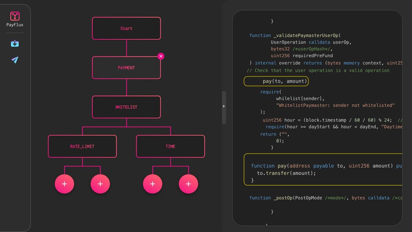Click the paper plane deploy icon
The height and width of the screenshot is (232, 412).
coord(15,60)
